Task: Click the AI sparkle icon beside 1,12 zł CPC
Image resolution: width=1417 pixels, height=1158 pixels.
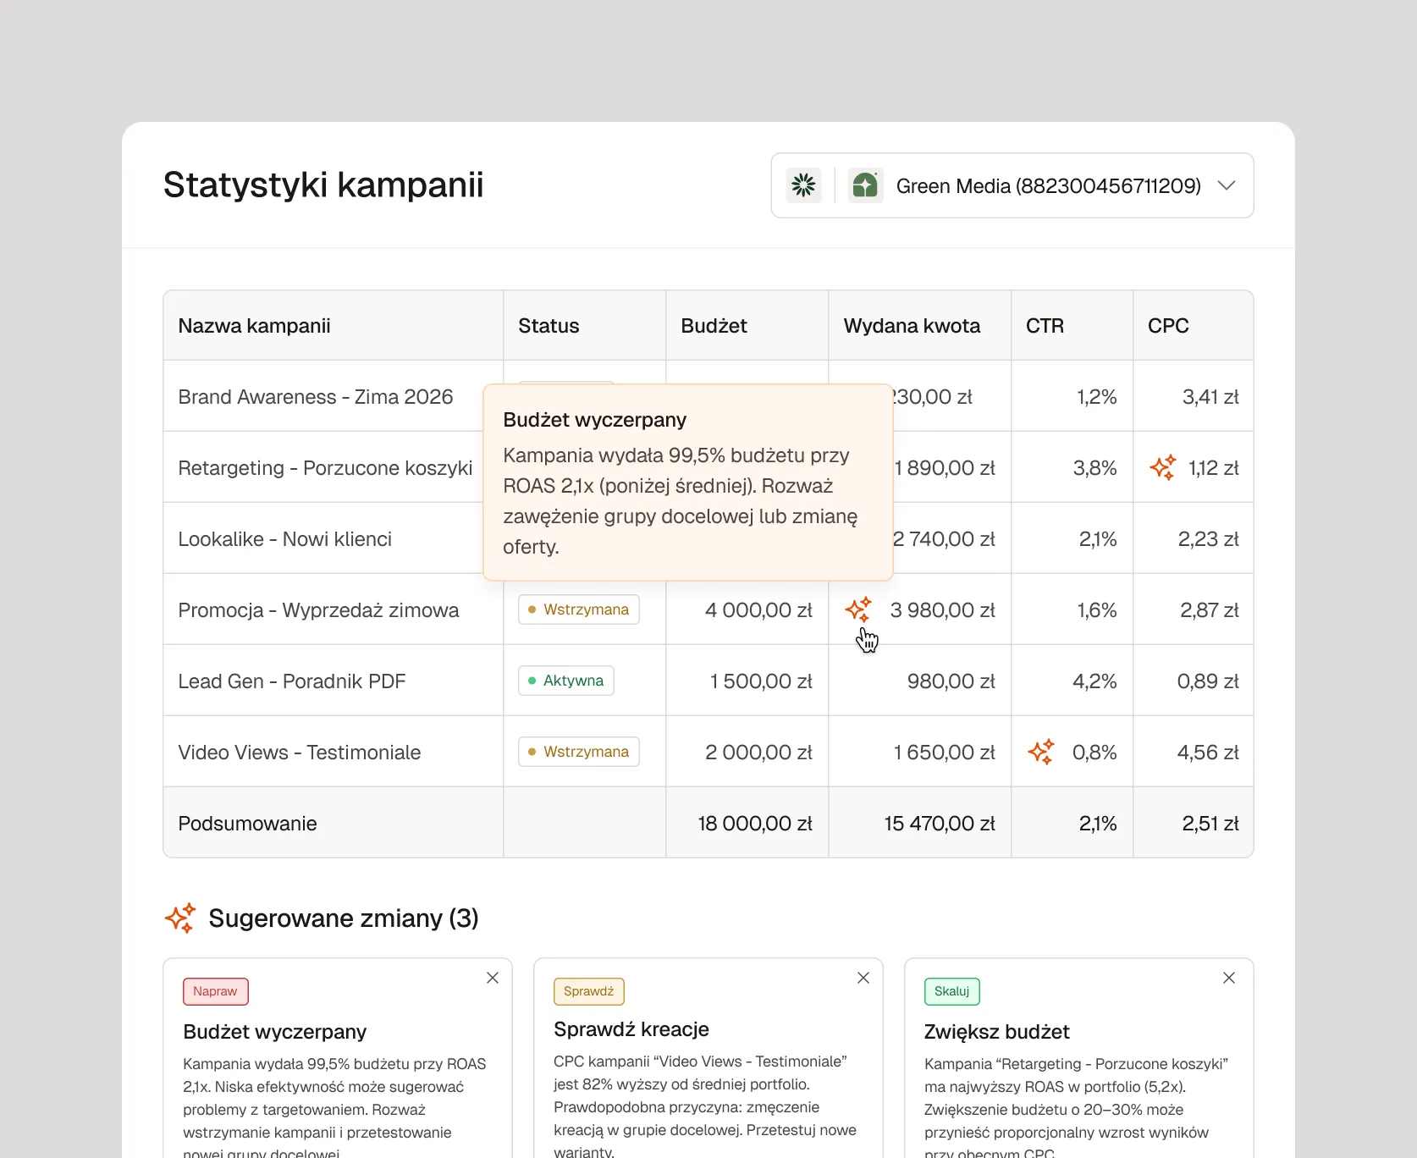Action: (1163, 467)
